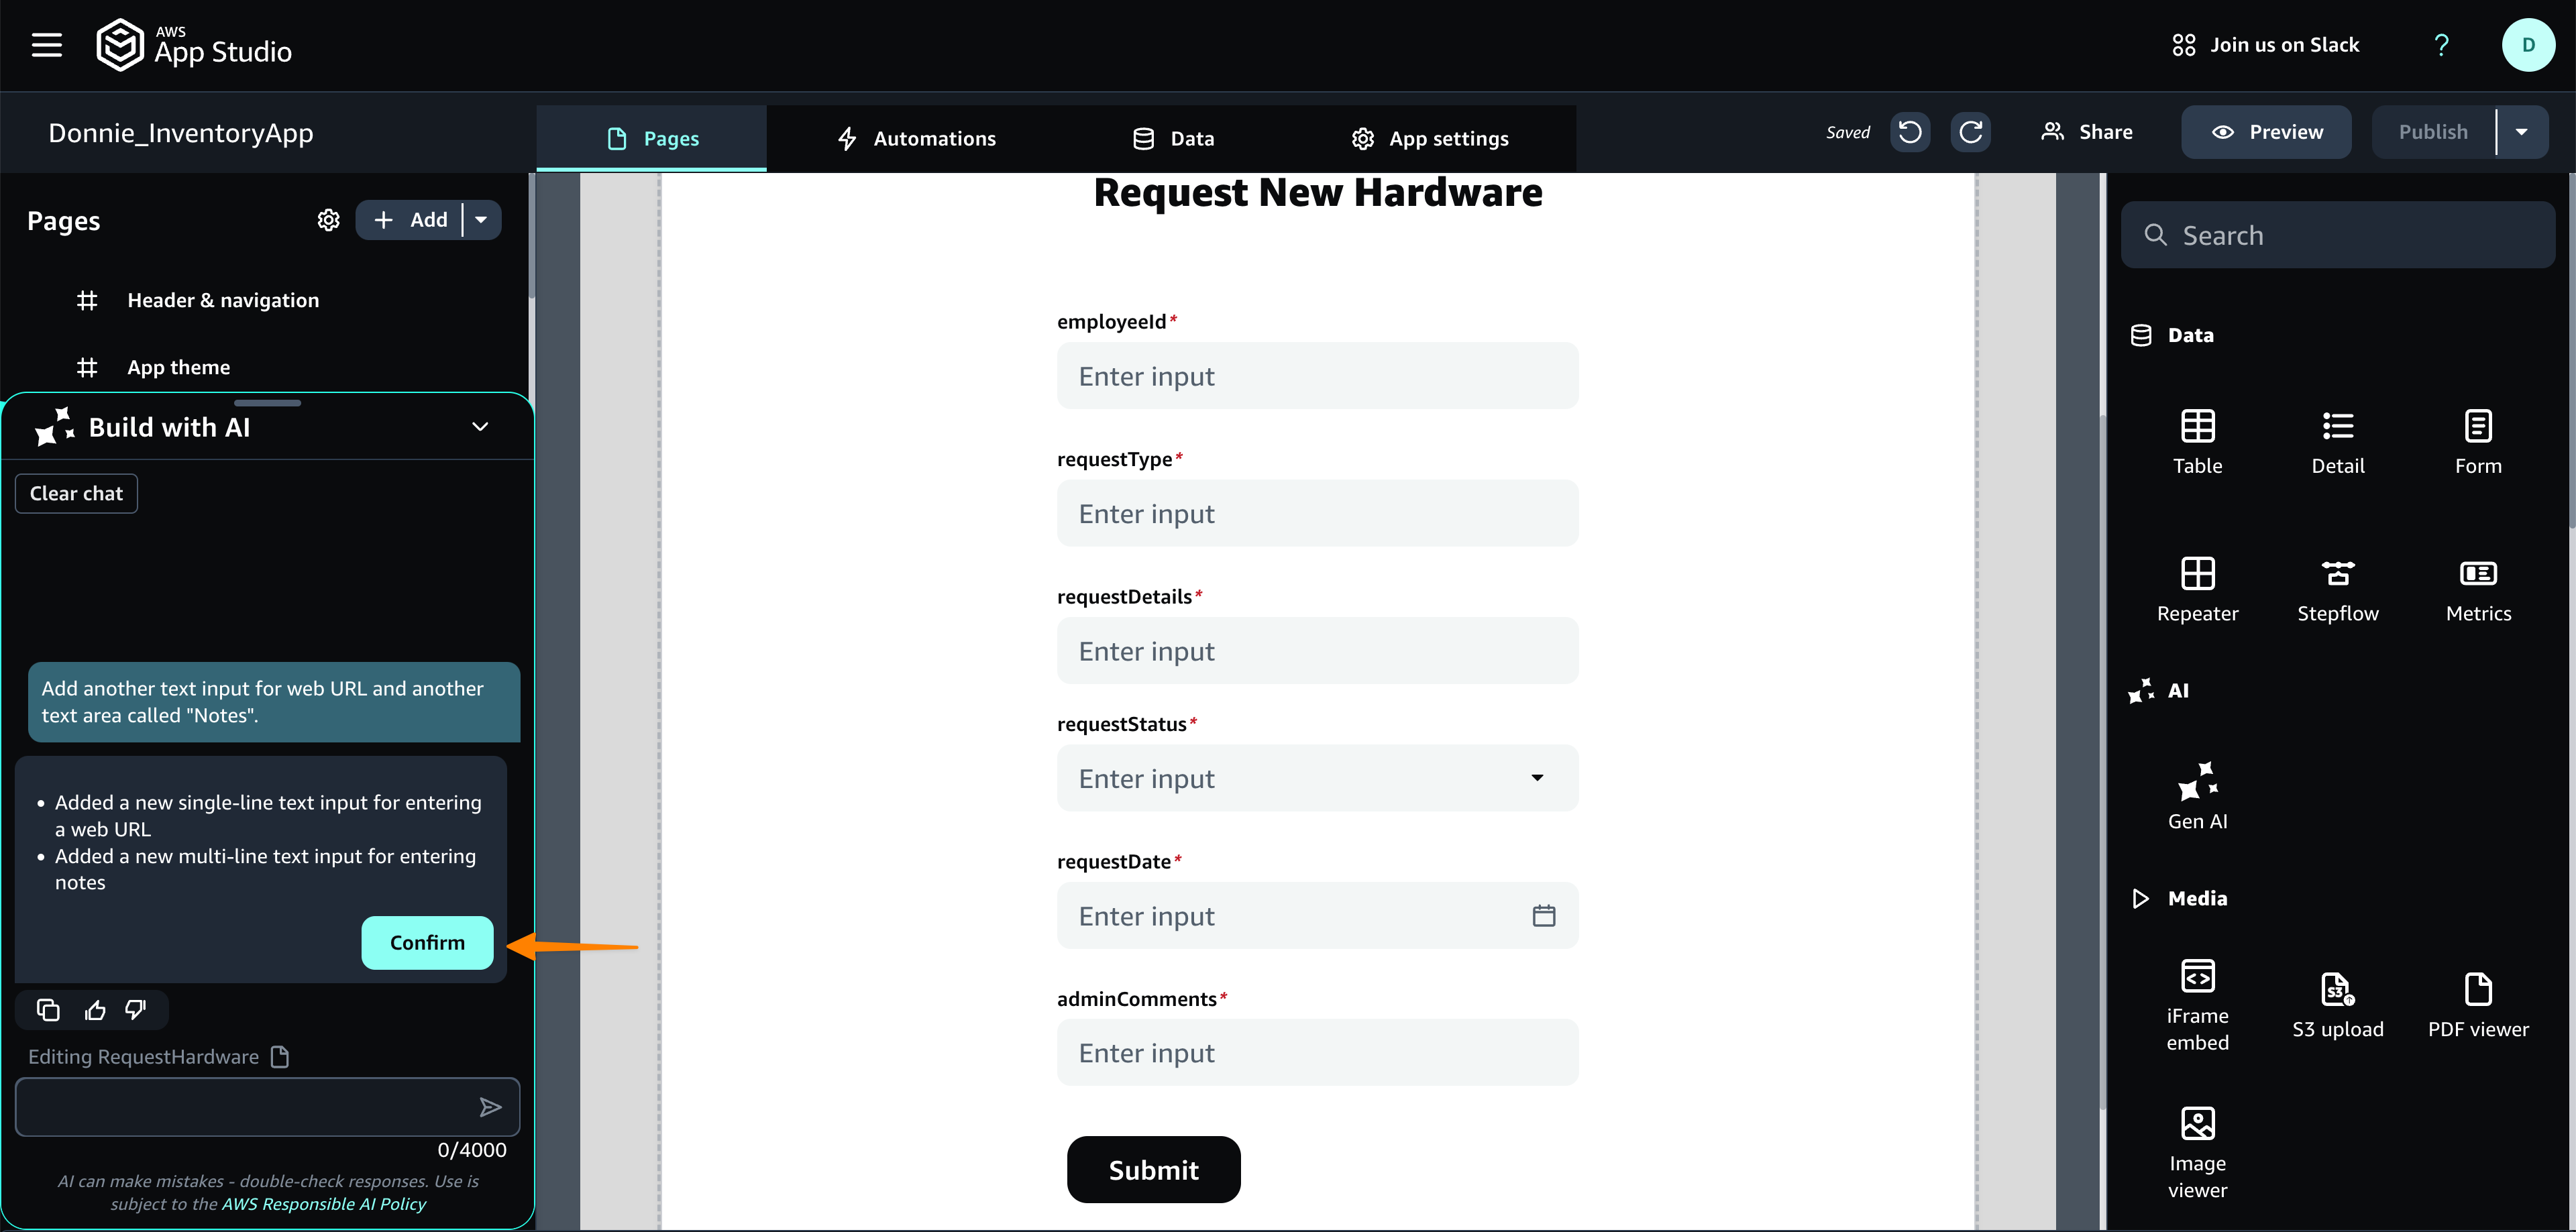Open the Publish dropdown arrow

coord(2521,132)
